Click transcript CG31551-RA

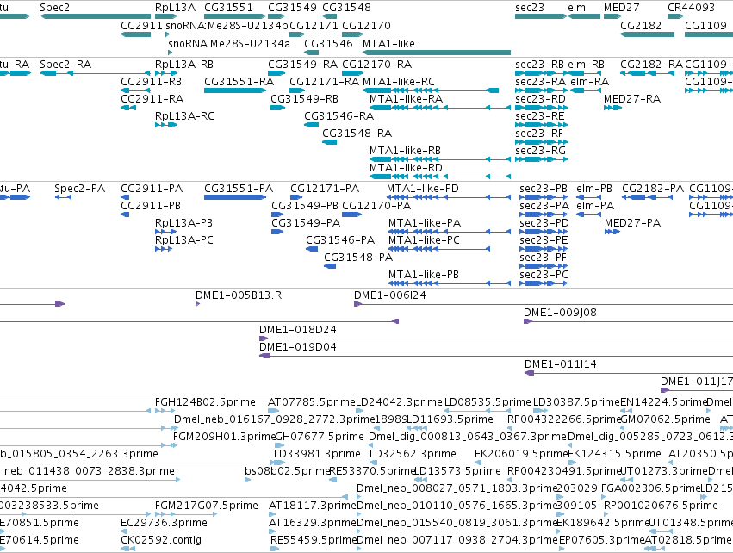235,90
